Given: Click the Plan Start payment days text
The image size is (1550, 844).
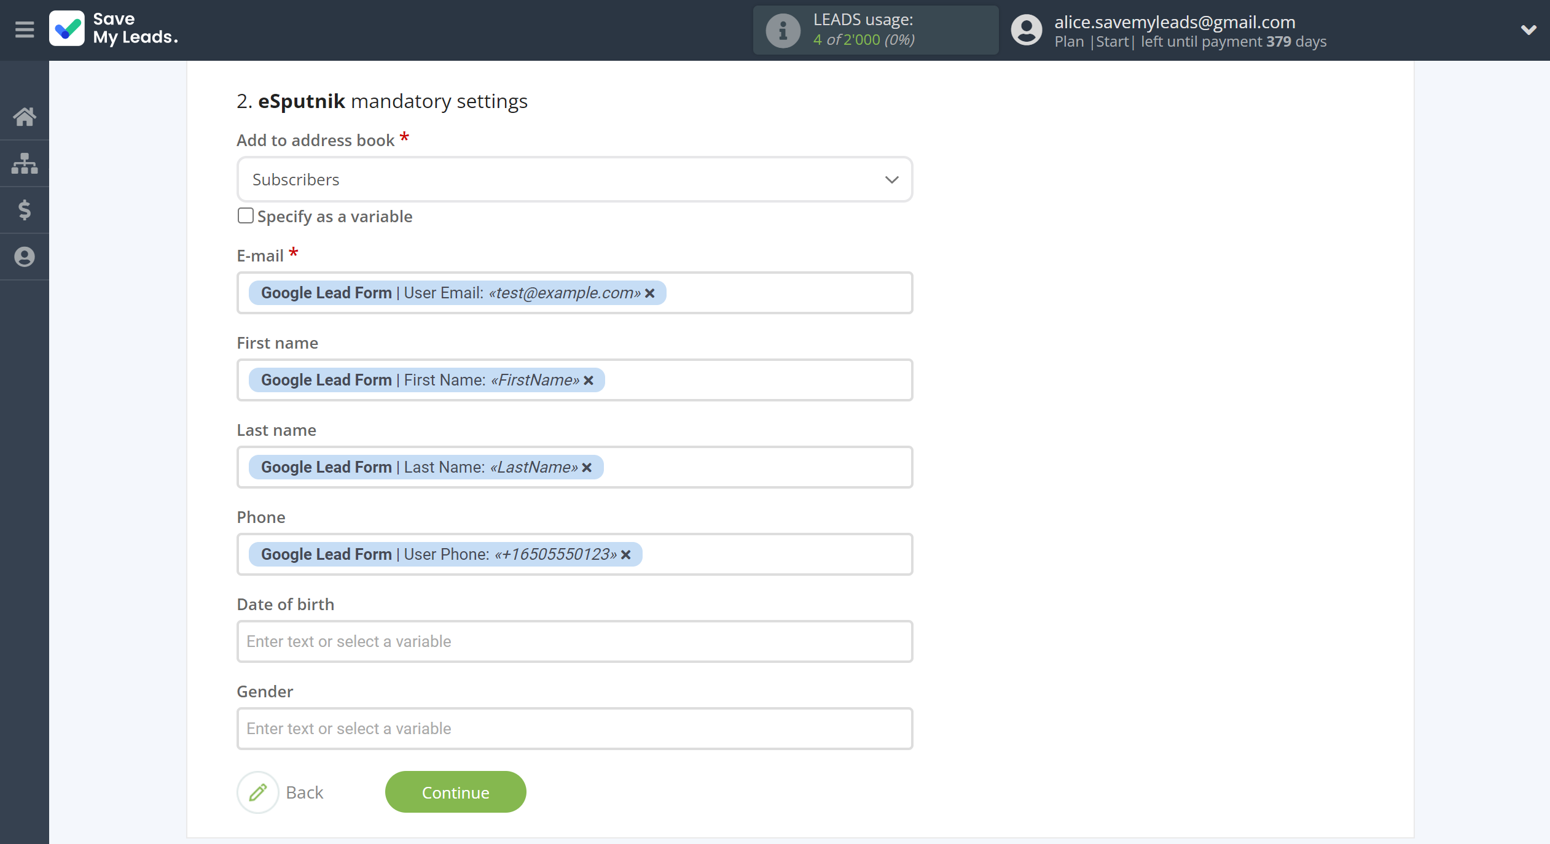Looking at the screenshot, I should coord(1191,42).
